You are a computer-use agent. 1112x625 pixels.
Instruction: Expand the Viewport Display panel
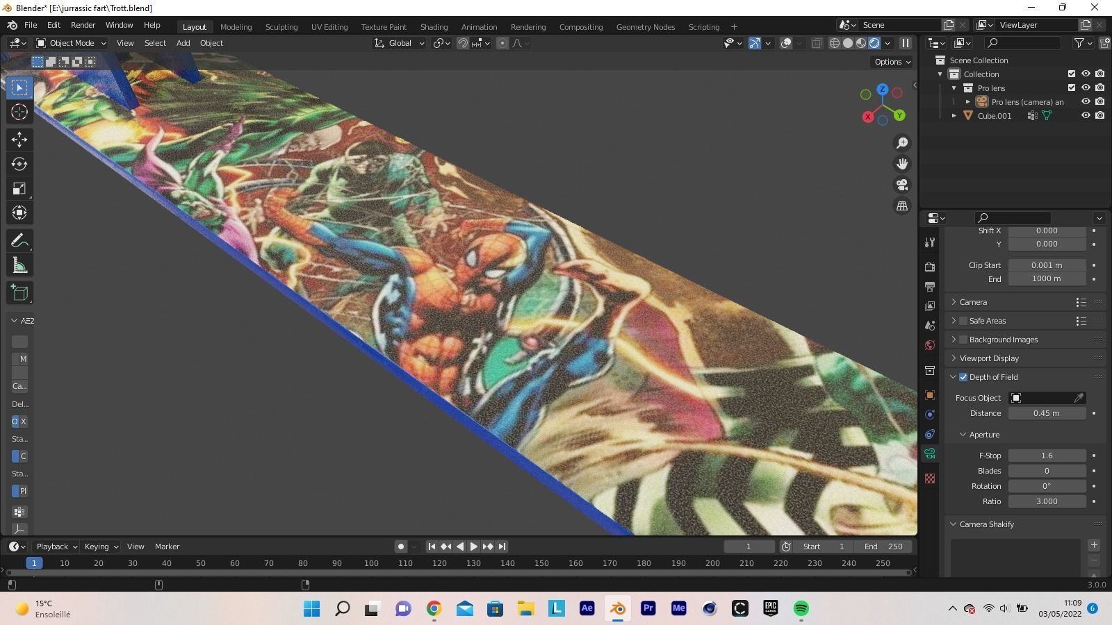pos(988,358)
